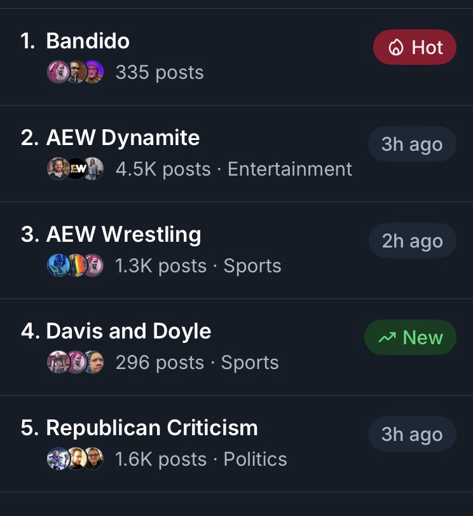Click the avatar group under Republican Criticism
This screenshot has width=473, height=516.
pyautogui.click(x=75, y=459)
